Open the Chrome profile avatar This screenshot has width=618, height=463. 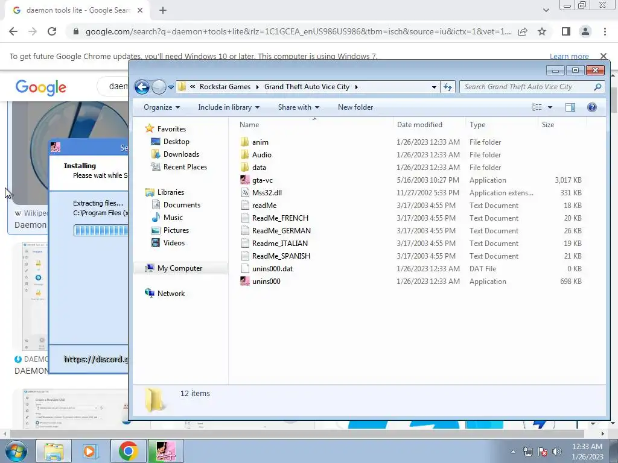[585, 31]
